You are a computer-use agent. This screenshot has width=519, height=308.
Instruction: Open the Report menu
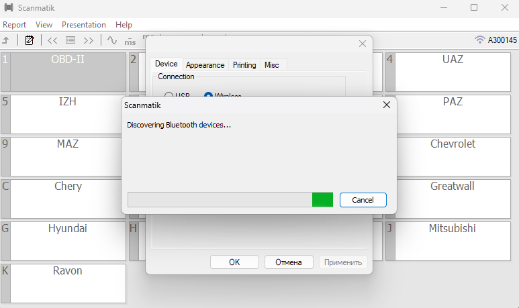click(14, 25)
